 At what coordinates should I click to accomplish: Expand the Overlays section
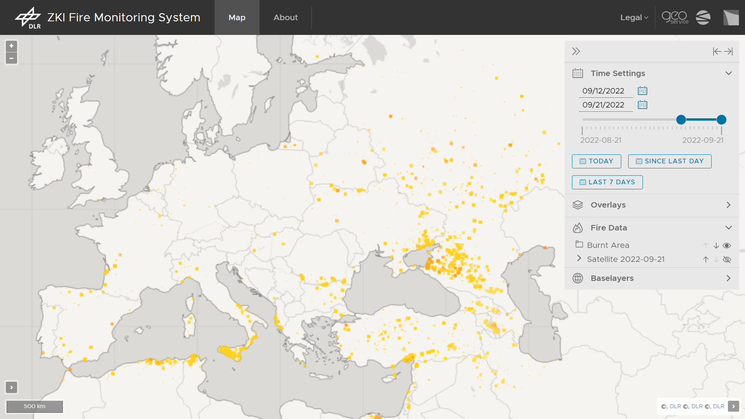pos(652,205)
